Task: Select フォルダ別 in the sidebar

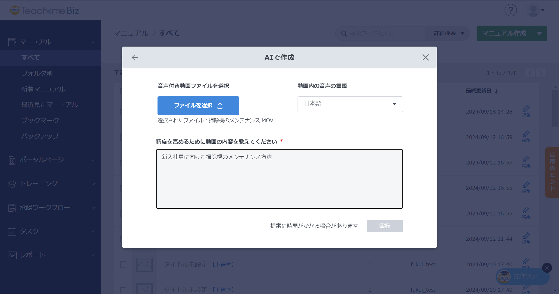Action: click(37, 73)
